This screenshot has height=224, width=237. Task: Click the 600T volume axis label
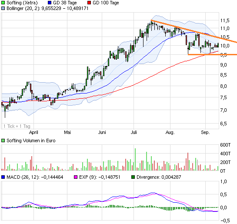tap(225, 145)
